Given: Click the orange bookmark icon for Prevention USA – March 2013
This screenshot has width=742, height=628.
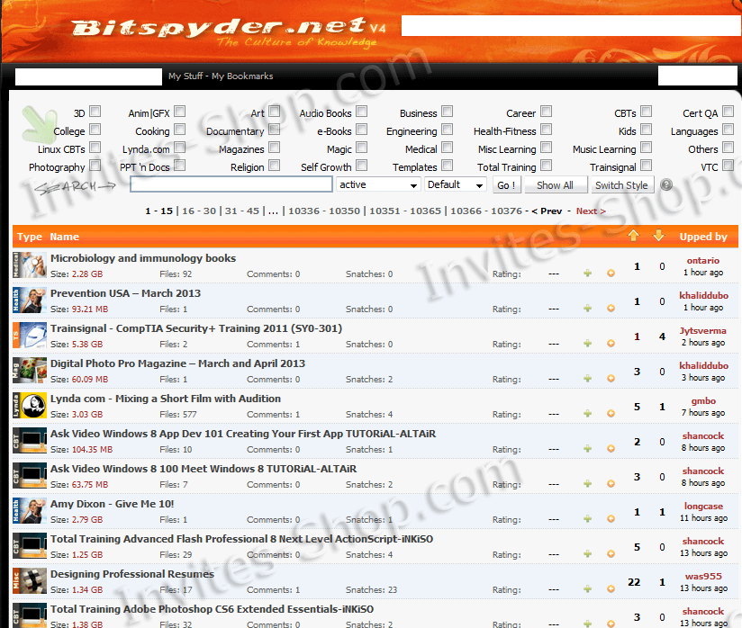Looking at the screenshot, I should coord(611,309).
